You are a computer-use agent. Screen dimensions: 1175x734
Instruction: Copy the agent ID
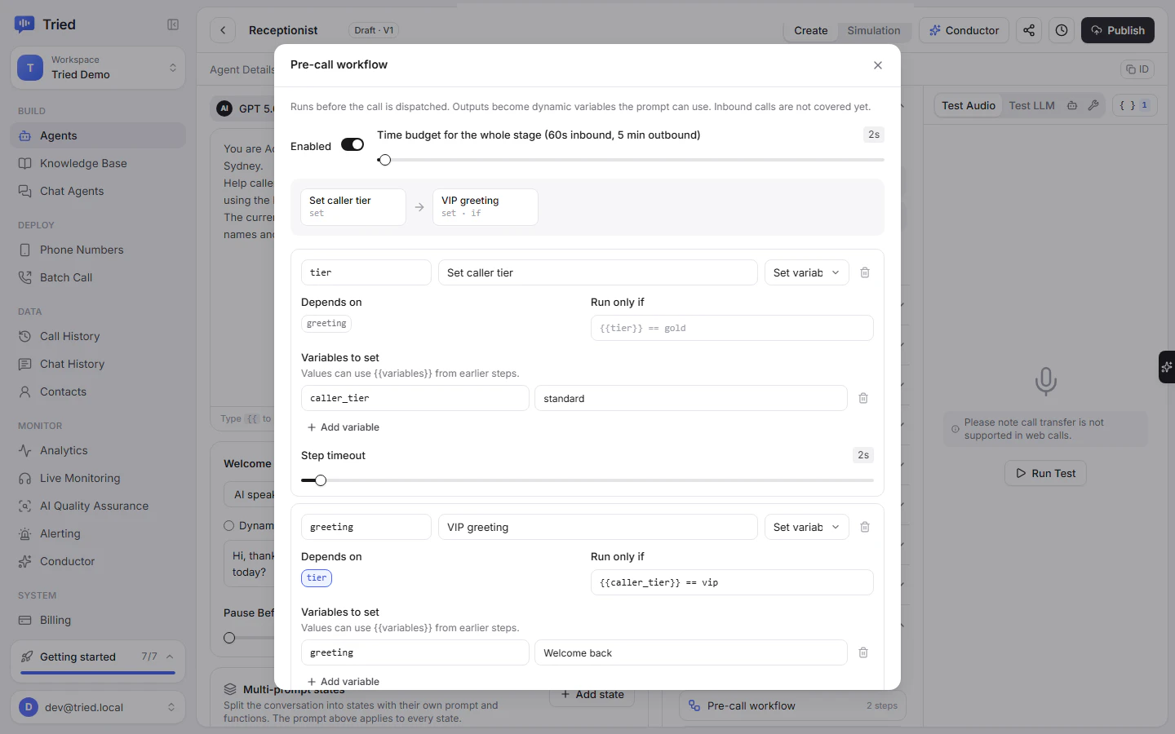(x=1137, y=69)
